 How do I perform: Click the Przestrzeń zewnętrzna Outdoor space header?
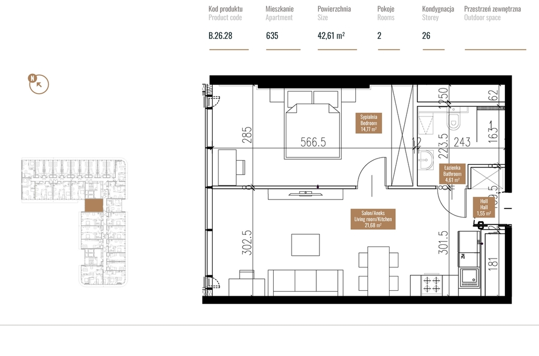[492, 13]
